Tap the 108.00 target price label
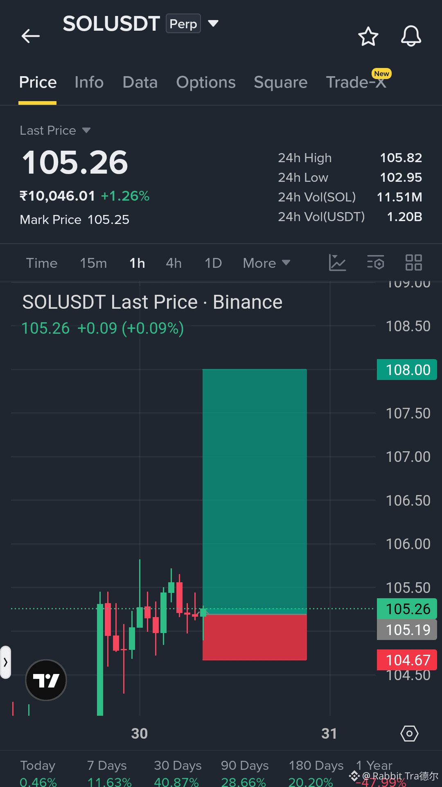Viewport: 442px width, 787px height. [407, 370]
